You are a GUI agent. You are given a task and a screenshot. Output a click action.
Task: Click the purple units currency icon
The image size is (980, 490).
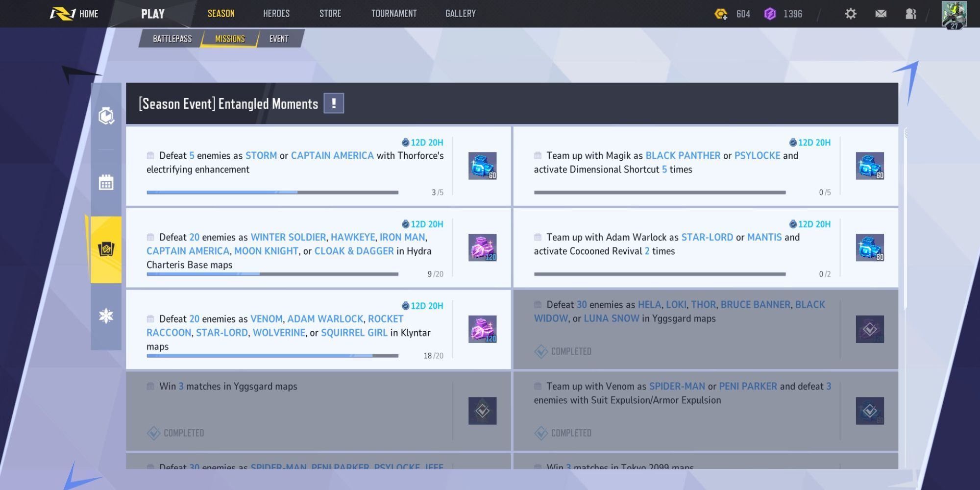click(x=770, y=14)
